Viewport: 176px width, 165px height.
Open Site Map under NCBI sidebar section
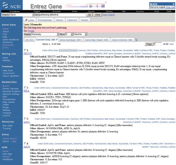pos(7,154)
